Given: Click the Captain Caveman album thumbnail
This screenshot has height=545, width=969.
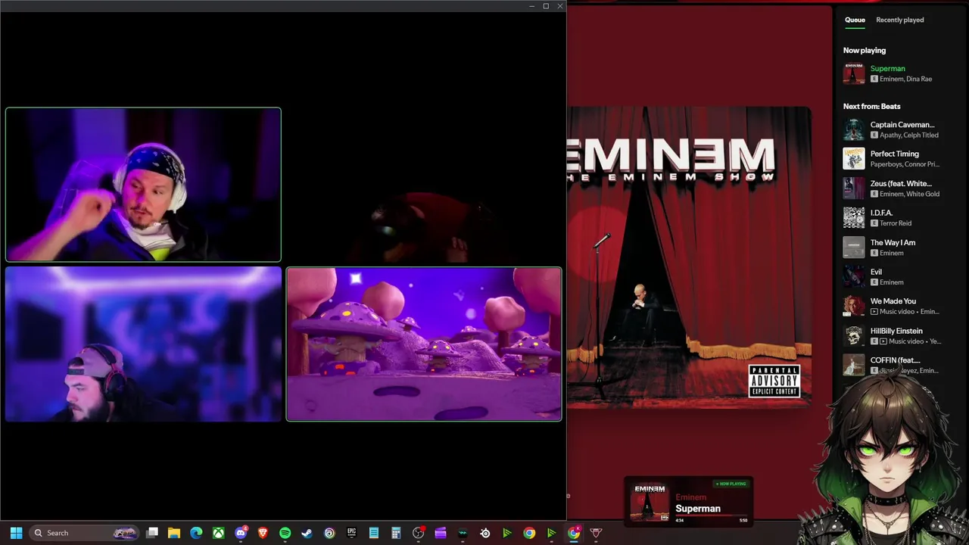Looking at the screenshot, I should pos(854,129).
